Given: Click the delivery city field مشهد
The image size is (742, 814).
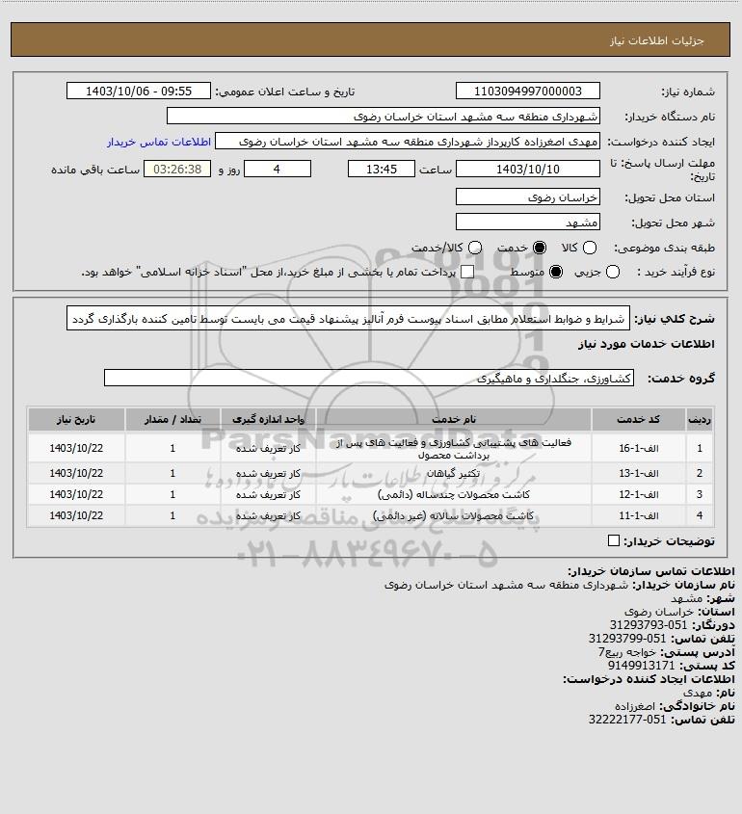Looking at the screenshot, I should (527, 223).
